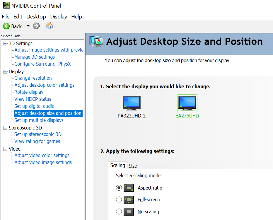Switch to the Size tab

pos(133,166)
